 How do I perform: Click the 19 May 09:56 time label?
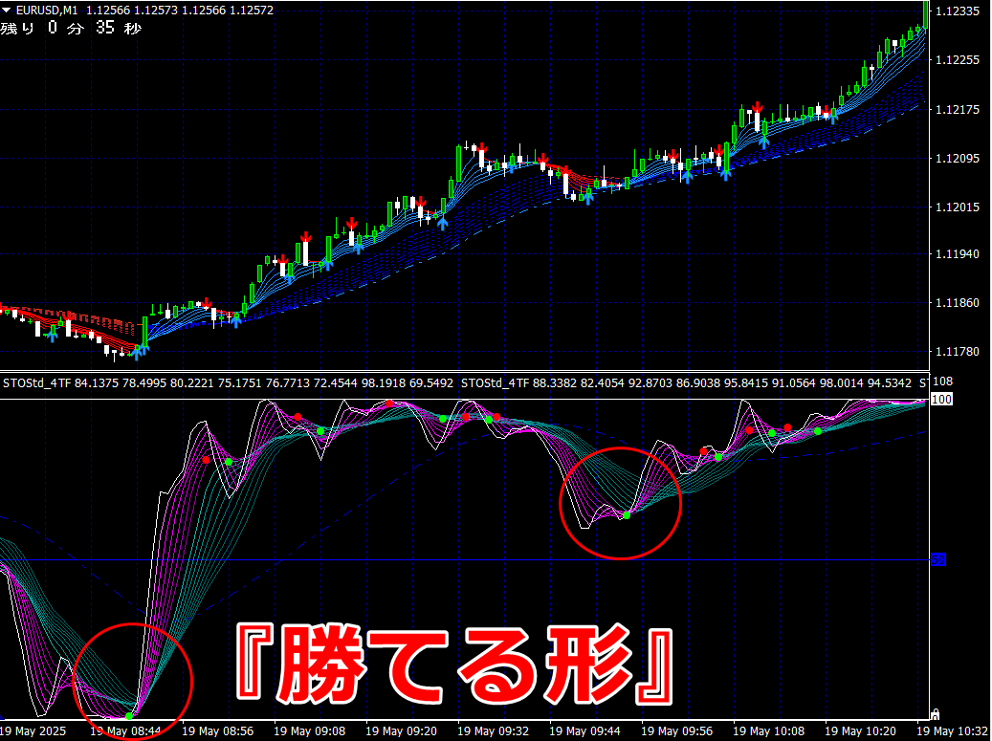(677, 730)
